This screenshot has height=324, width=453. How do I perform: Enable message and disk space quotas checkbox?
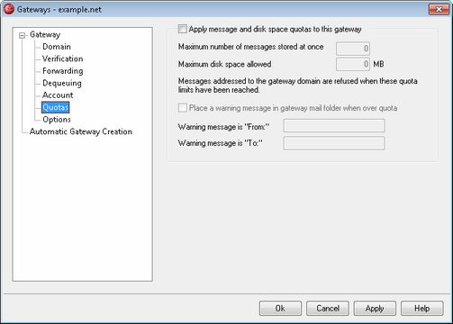pos(182,29)
